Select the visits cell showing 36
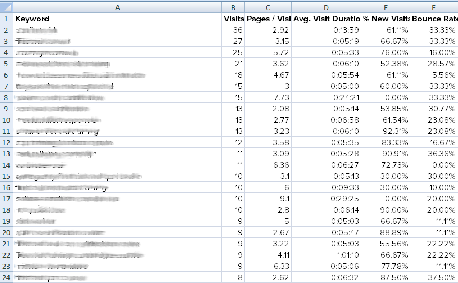Viewport: 458px width, 283px height. (233, 30)
